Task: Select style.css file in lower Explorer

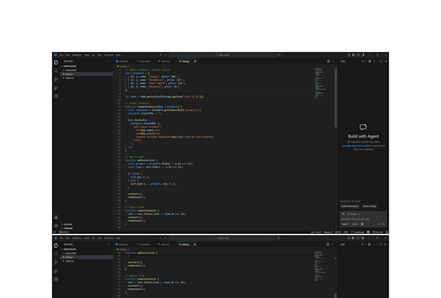Action: coord(70,261)
